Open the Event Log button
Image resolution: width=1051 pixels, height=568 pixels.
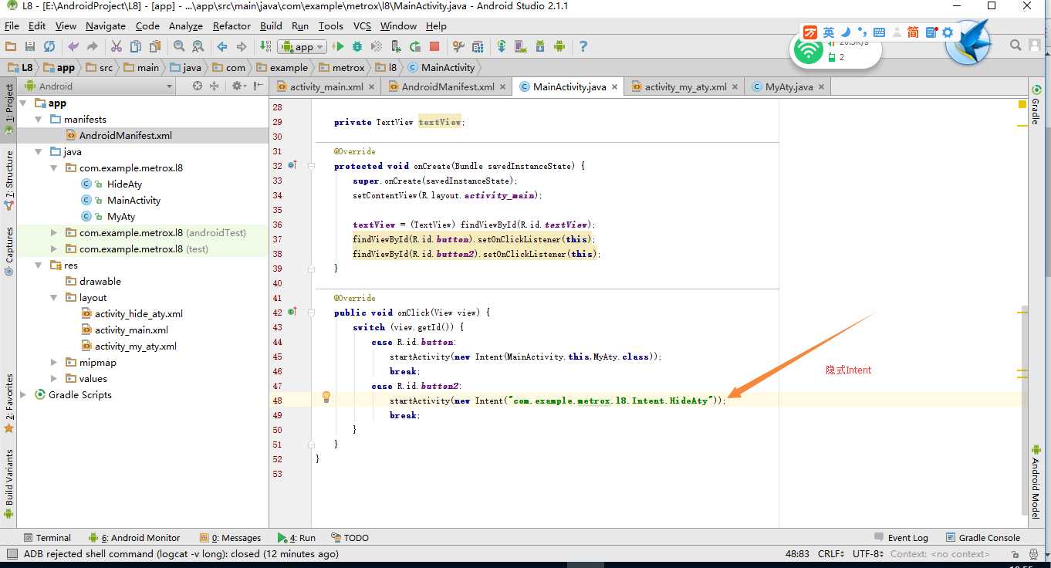(x=901, y=538)
